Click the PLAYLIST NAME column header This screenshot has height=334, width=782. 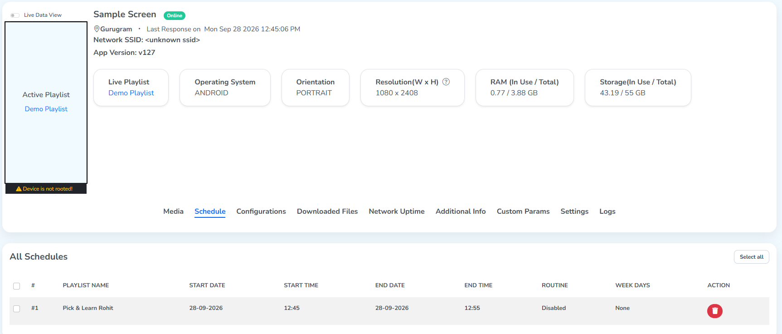(x=86, y=285)
